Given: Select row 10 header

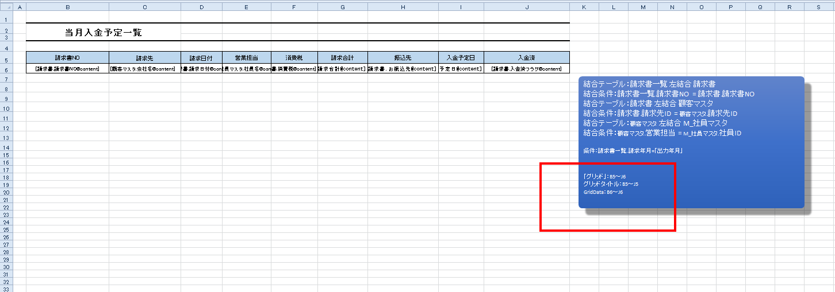Looking at the screenshot, I should pos(6,108).
